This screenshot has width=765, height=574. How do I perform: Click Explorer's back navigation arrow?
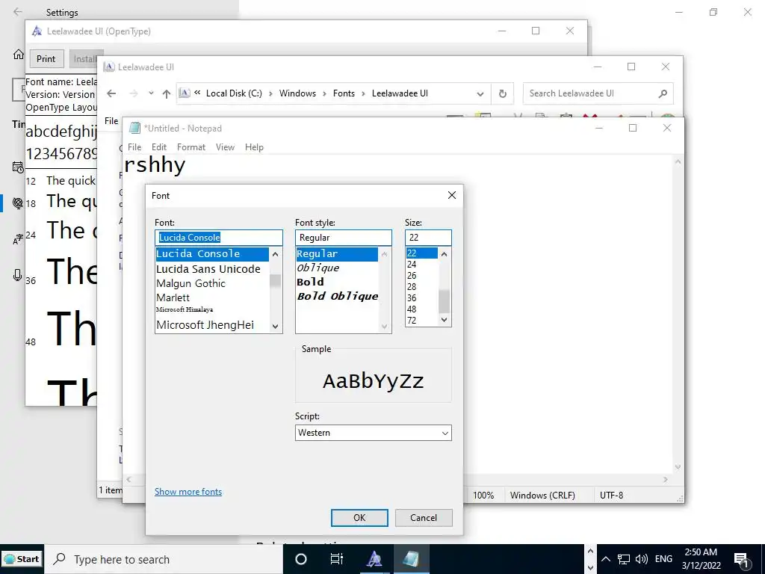tap(112, 93)
